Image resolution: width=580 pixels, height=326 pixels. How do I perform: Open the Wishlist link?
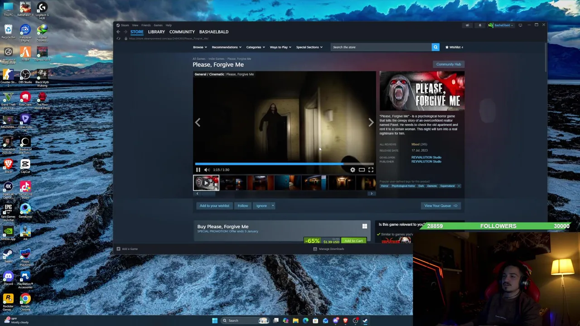pos(454,47)
